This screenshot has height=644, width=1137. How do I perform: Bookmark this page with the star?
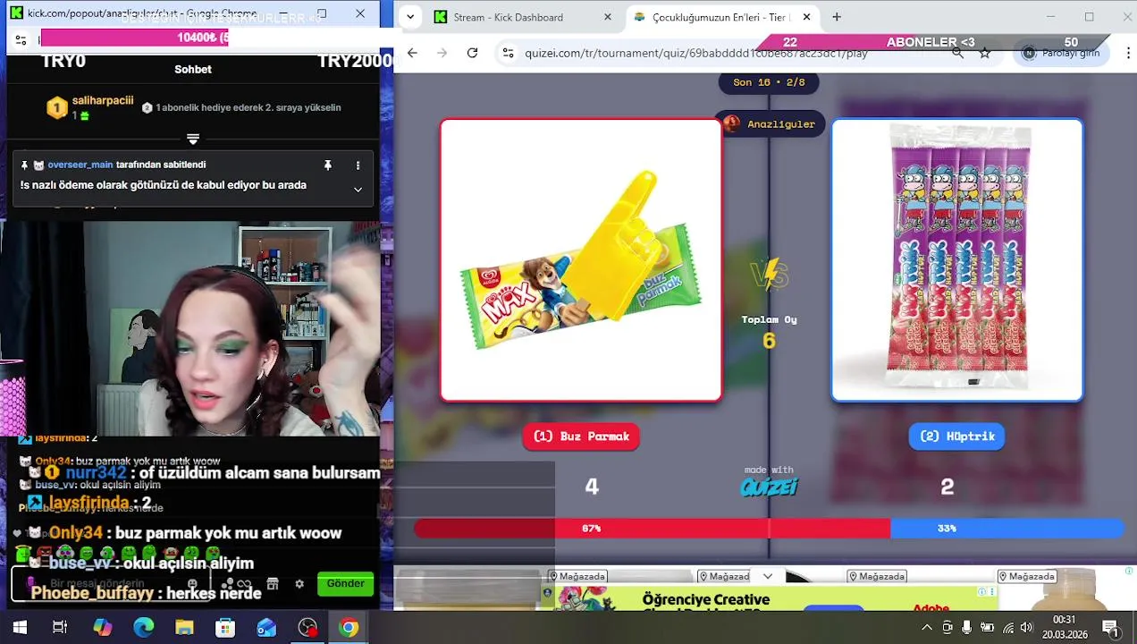[x=985, y=53]
